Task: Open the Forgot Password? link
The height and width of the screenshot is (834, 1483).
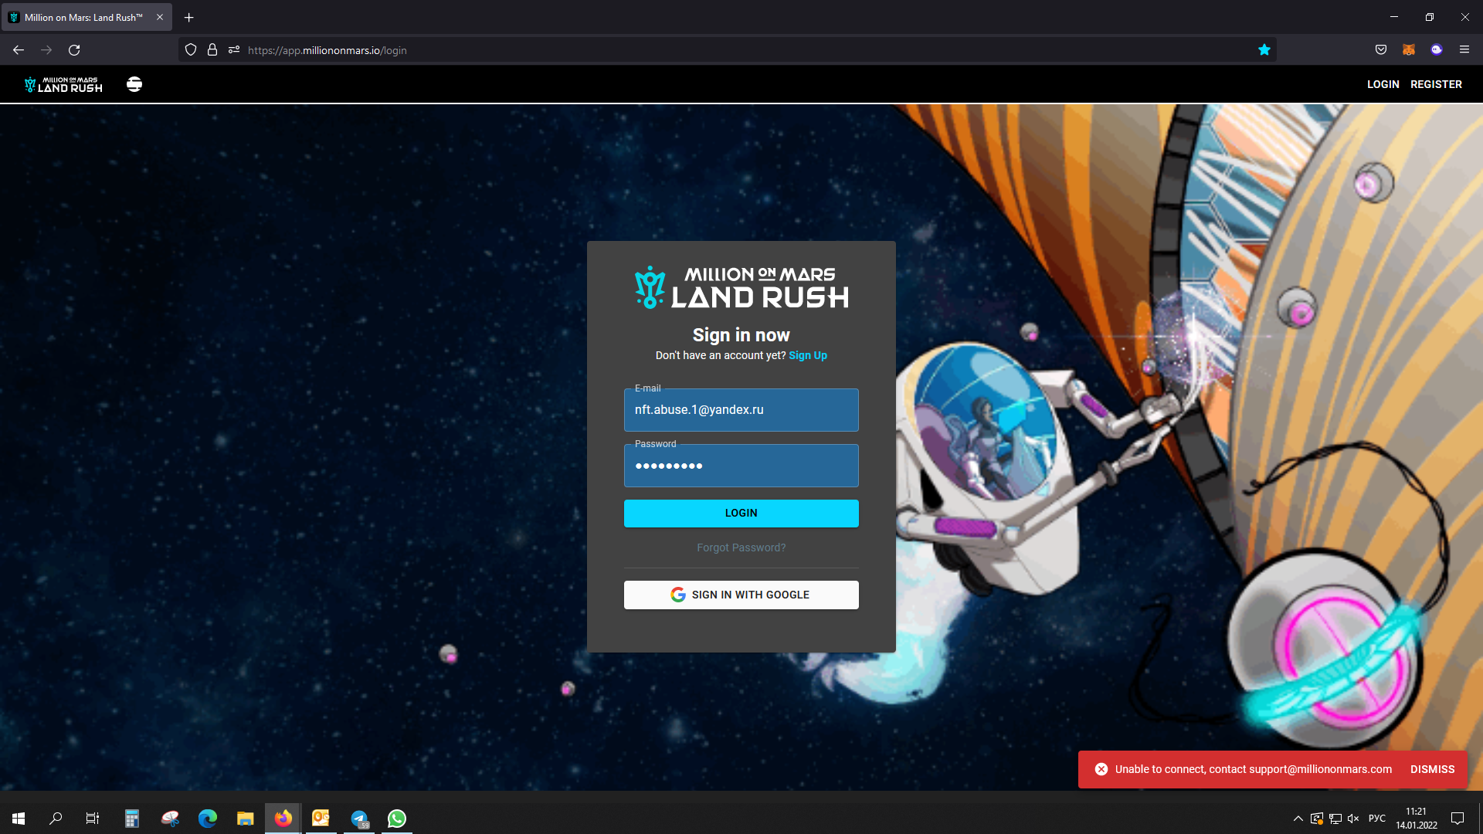Action: (x=741, y=548)
